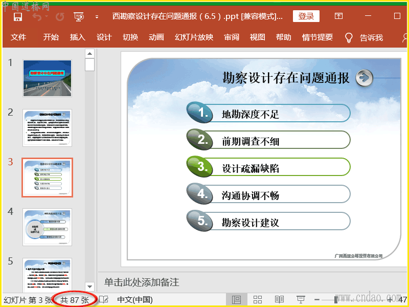The height and width of the screenshot is (307, 409).
Task: Click thumbnail pane scroll down arrow
Action: [90, 287]
